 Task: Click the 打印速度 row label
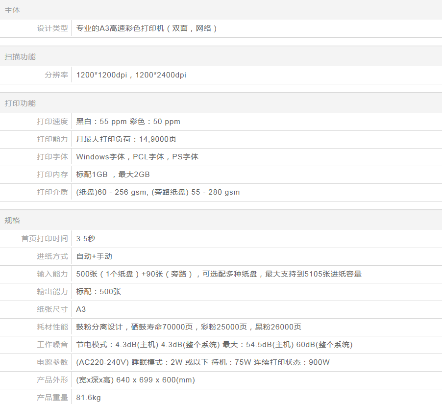[52, 122]
